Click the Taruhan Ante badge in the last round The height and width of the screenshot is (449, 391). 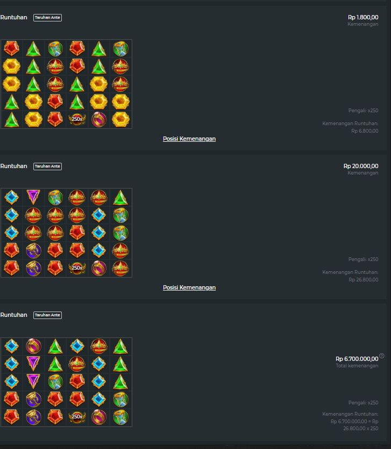coord(47,315)
